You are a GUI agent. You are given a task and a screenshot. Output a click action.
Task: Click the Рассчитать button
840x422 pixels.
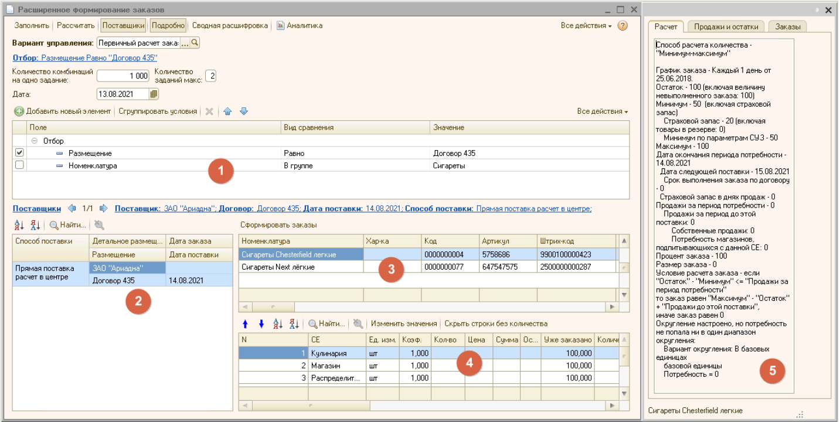76,26
